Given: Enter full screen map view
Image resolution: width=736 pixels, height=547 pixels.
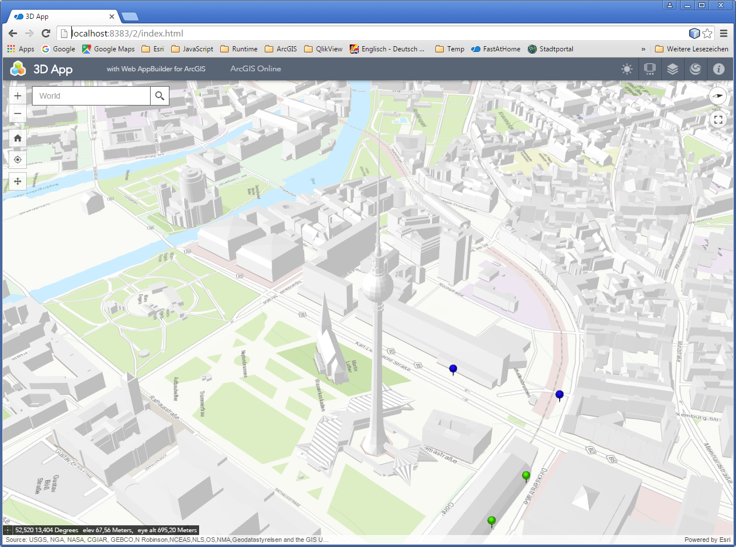Looking at the screenshot, I should [x=718, y=120].
